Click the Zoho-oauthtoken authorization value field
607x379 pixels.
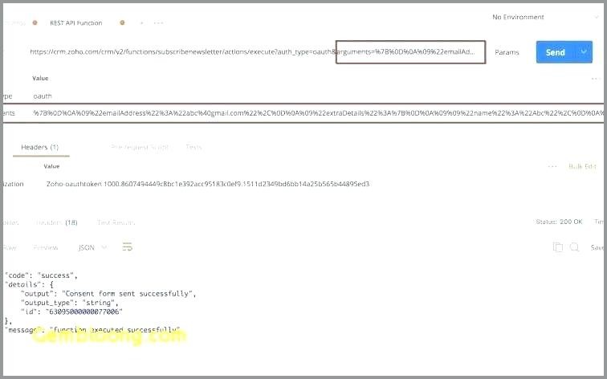(208, 184)
